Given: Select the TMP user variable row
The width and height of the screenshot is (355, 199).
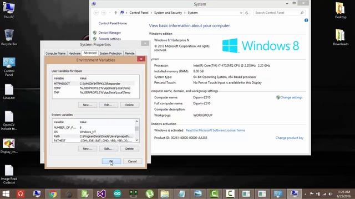Looking at the screenshot, I should [94, 92].
